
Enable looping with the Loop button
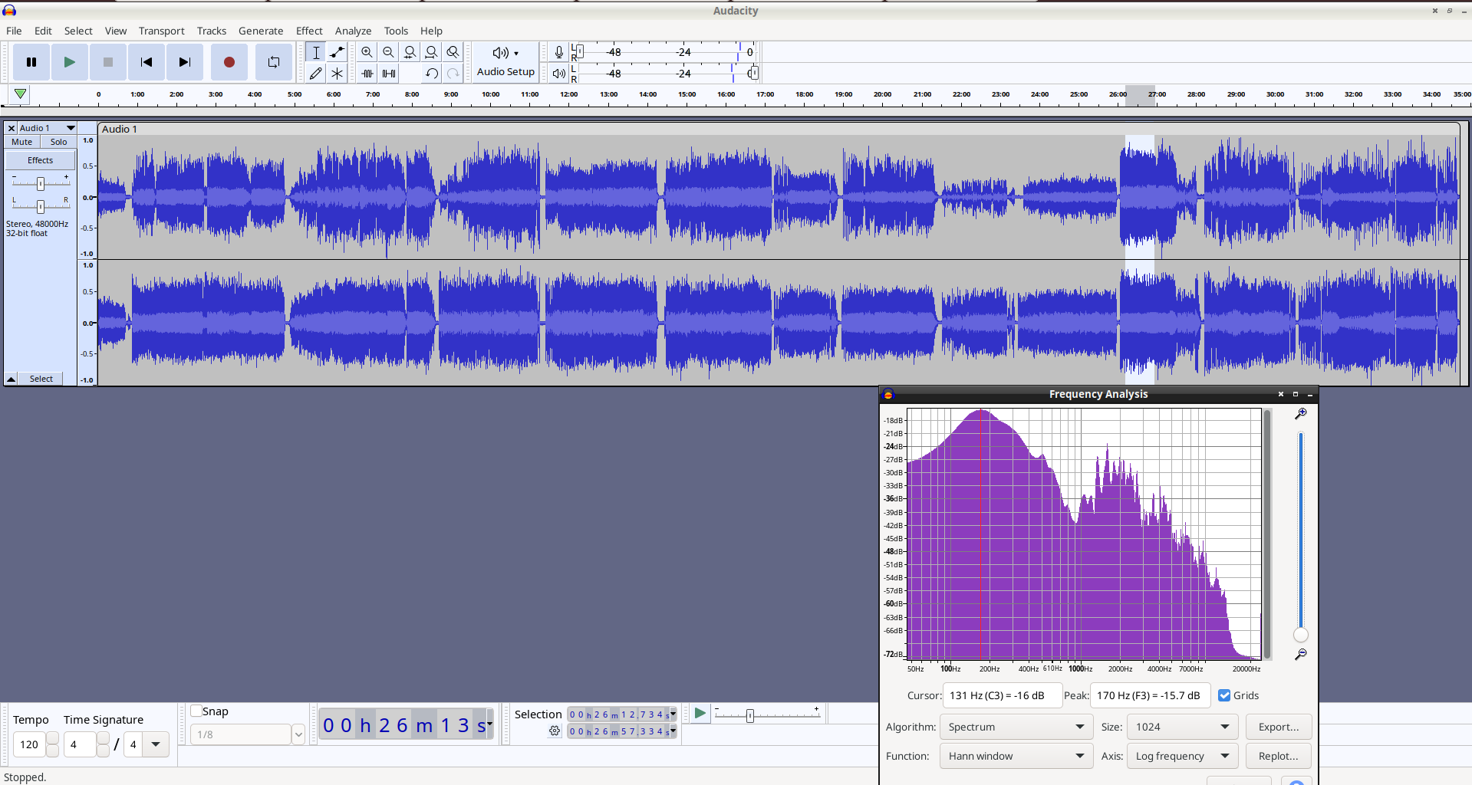273,62
